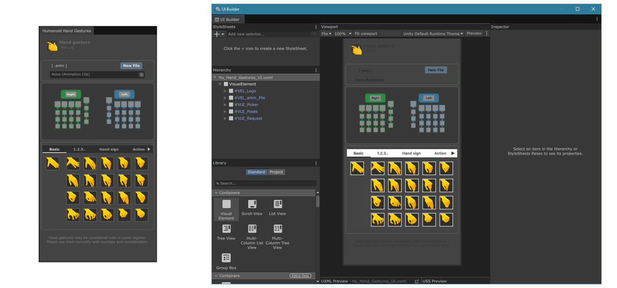The height and width of the screenshot is (288, 617).
Task: Show more tabs with arrow in Hand Gestures window
Action: (x=149, y=149)
